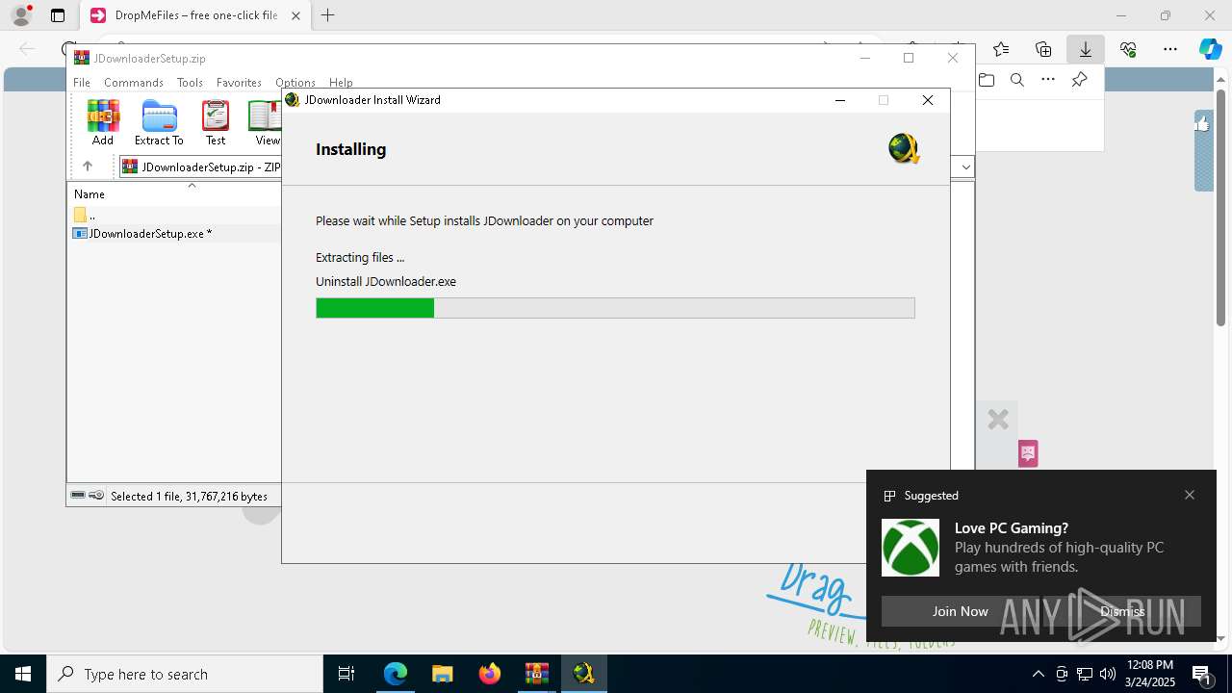Click search icon in downloads flyout

click(x=1017, y=80)
